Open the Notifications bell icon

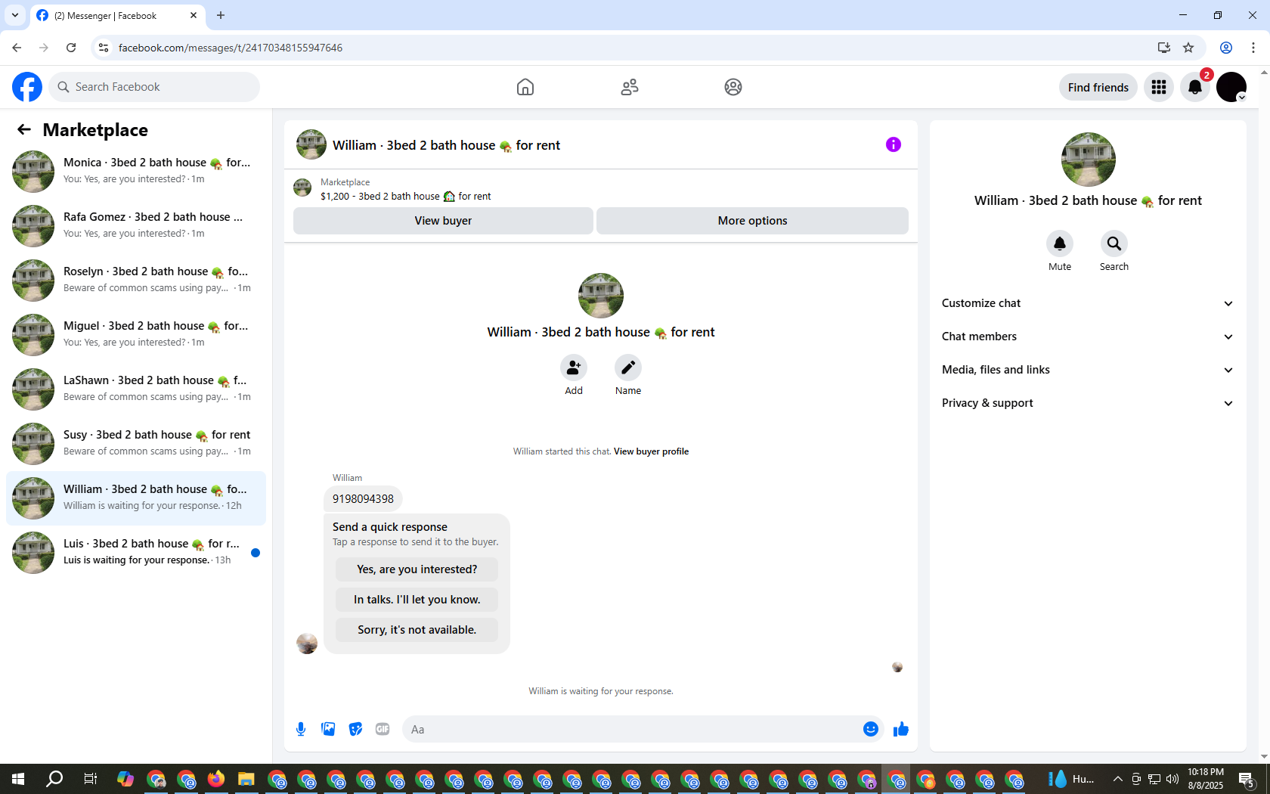pos(1195,87)
